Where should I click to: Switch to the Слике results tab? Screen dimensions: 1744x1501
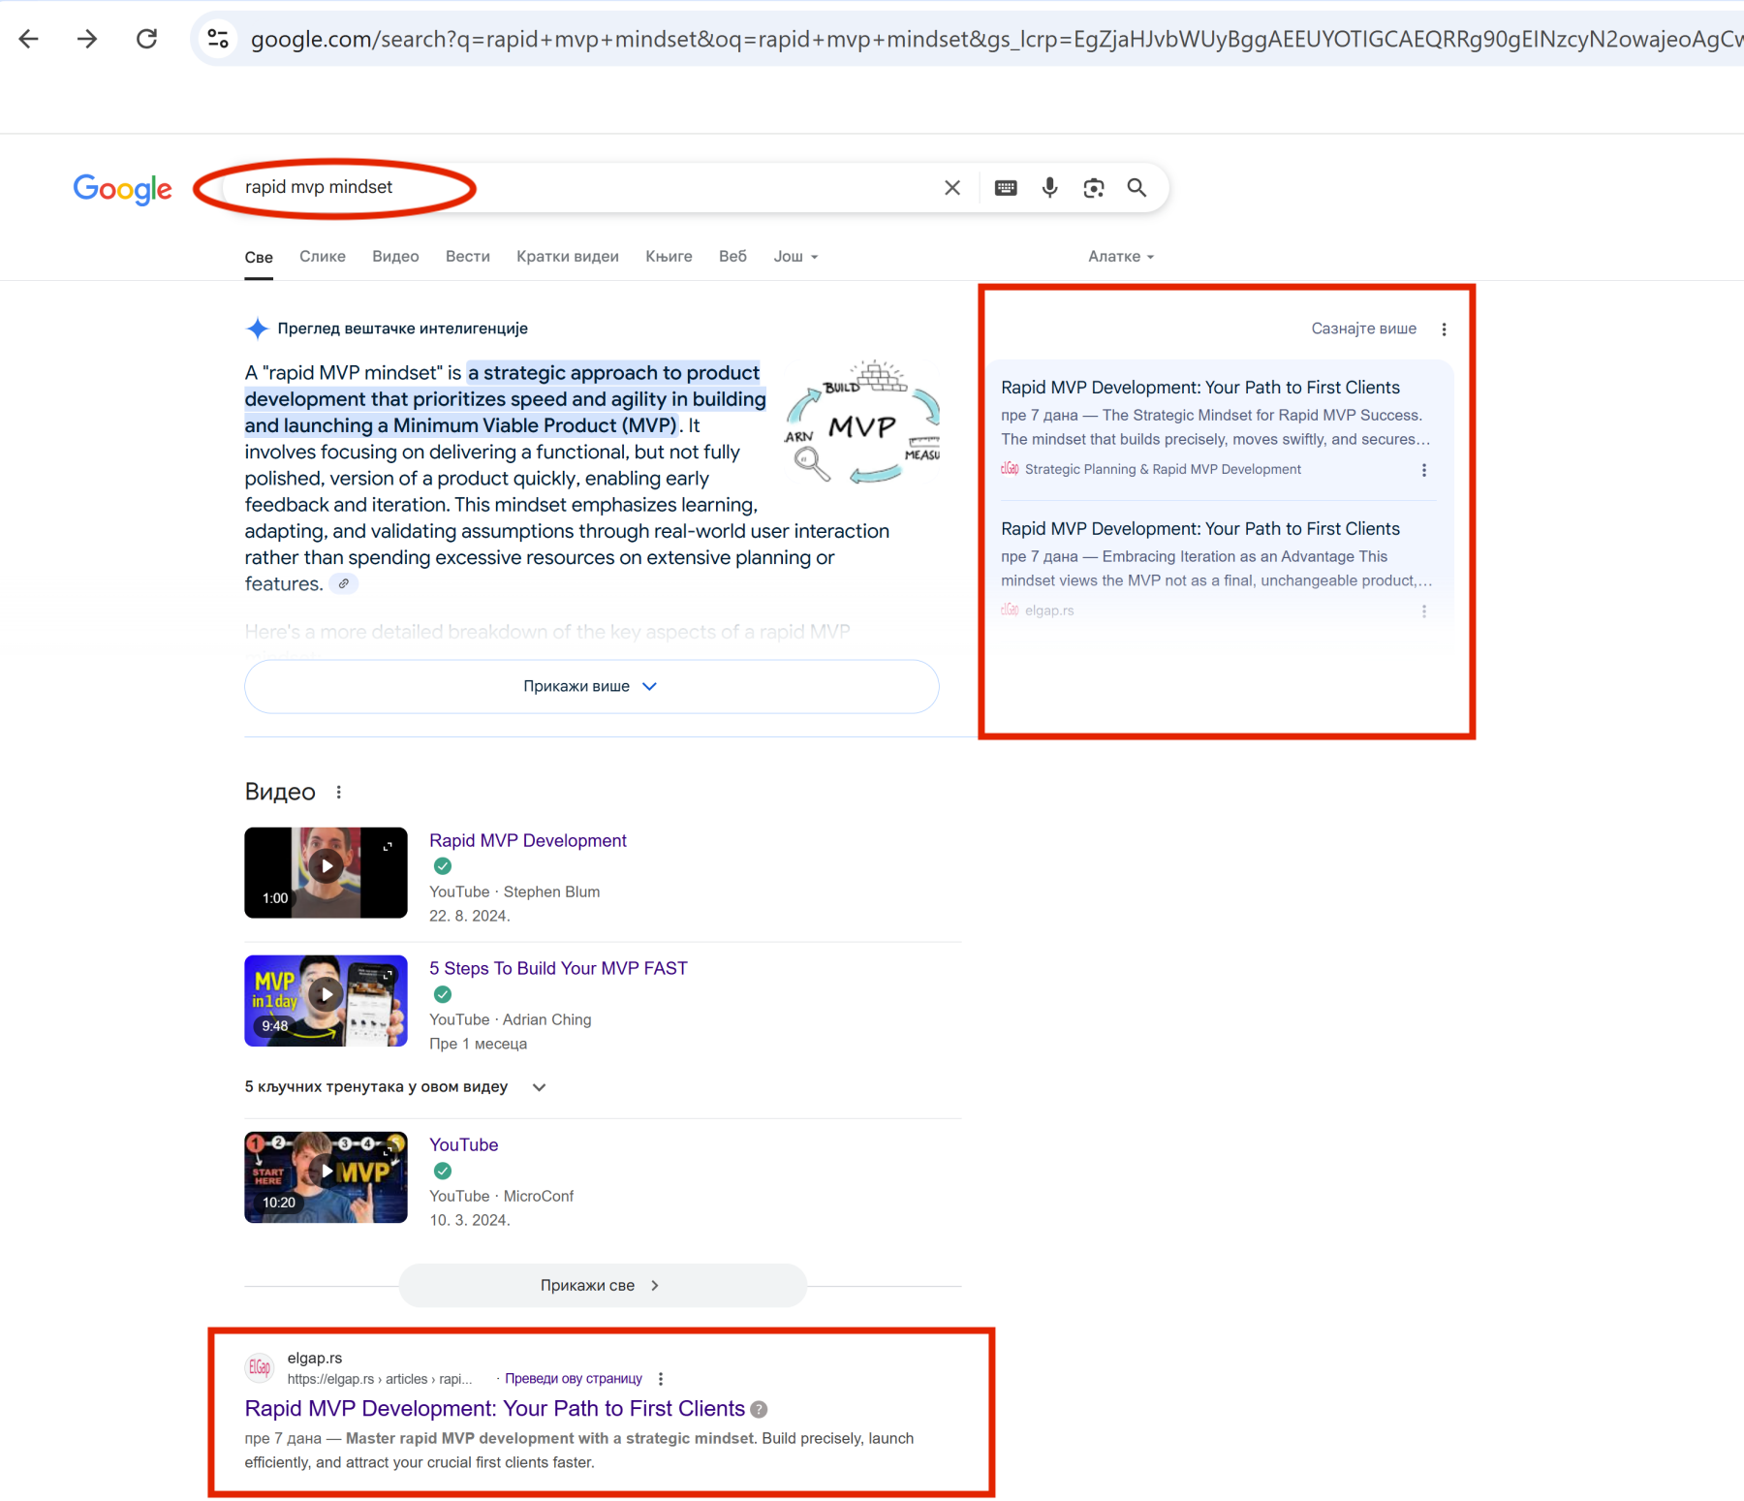(x=322, y=256)
